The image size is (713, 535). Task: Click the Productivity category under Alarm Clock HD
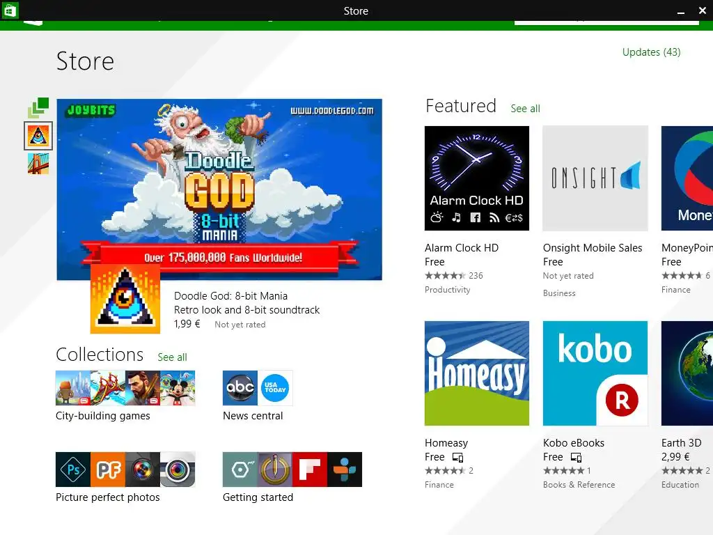pos(448,290)
